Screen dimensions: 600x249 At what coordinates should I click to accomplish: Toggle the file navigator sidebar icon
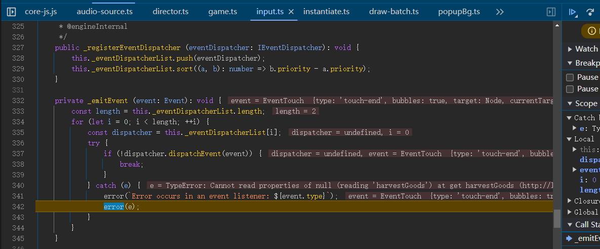(x=12, y=12)
